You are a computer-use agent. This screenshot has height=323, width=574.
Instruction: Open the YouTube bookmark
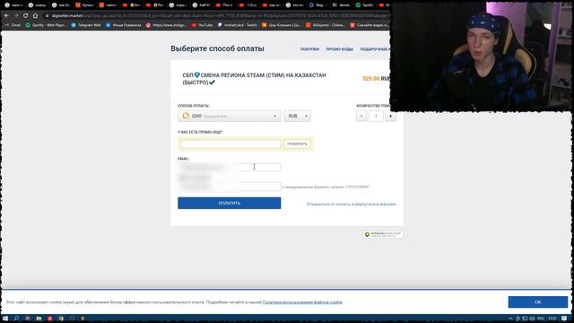[202, 25]
